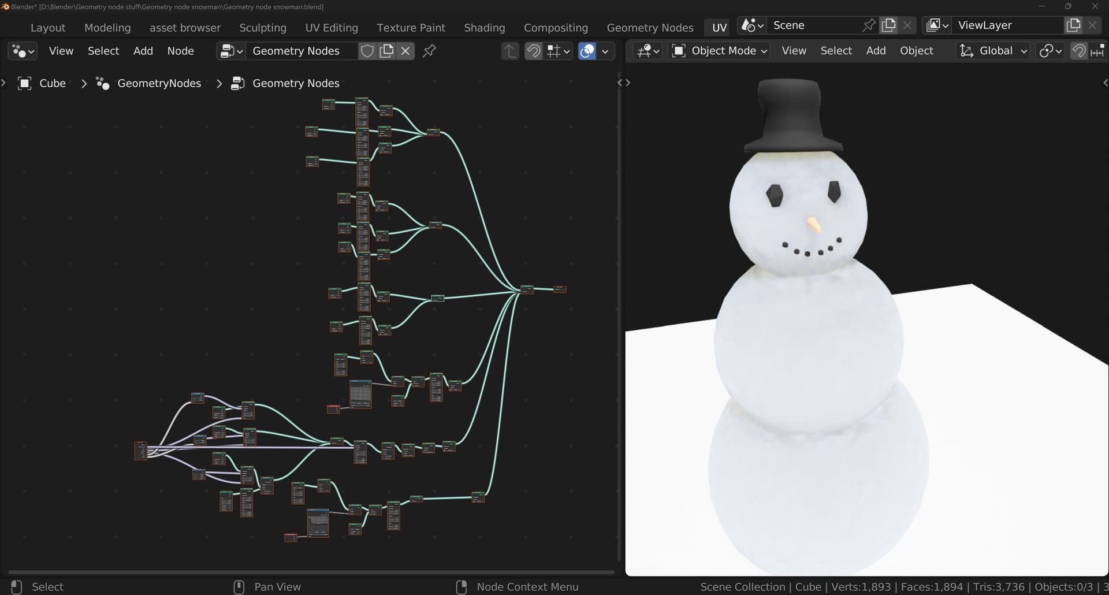Open the node editor overlay options arrow
The image size is (1109, 595).
[605, 51]
